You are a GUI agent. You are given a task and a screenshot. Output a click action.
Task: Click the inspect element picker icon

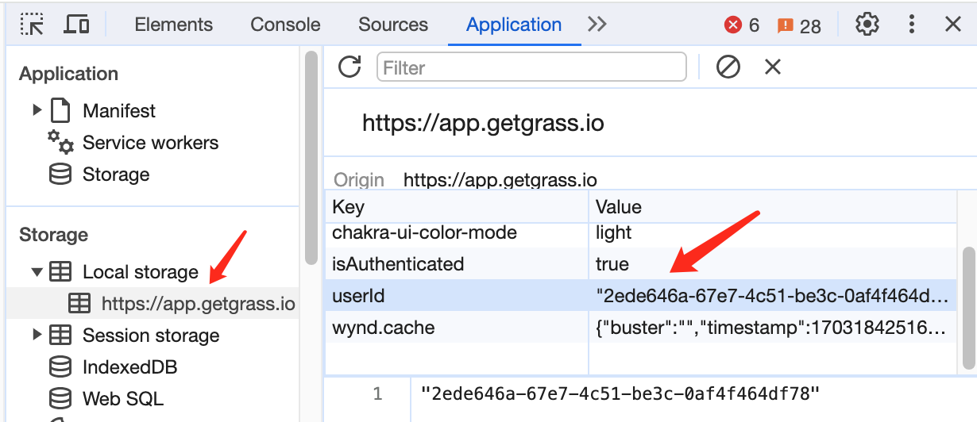click(x=33, y=25)
